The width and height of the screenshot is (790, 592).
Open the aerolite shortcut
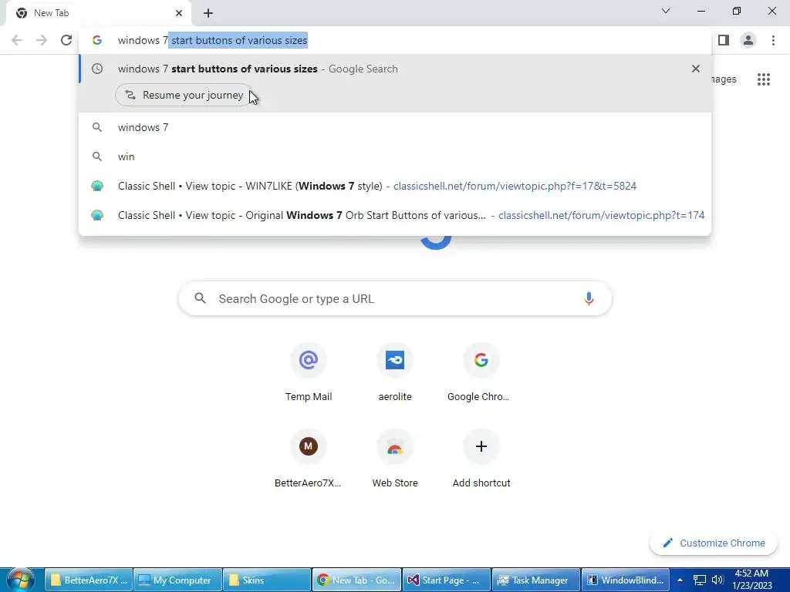[395, 372]
